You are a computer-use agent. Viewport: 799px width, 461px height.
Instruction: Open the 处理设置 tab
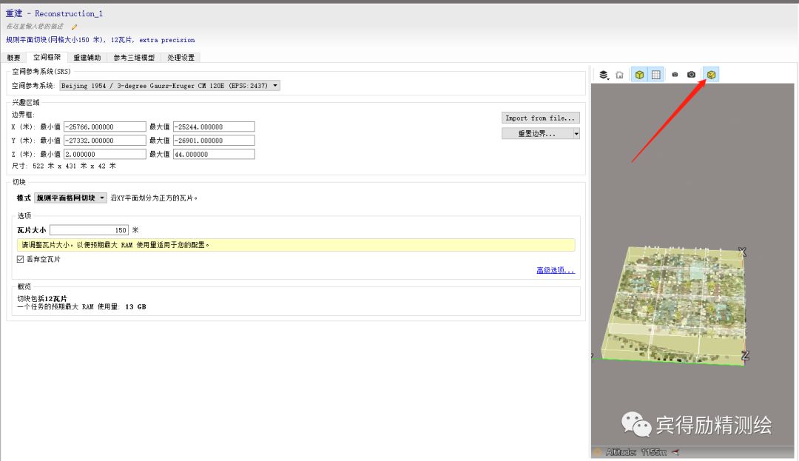click(x=181, y=58)
